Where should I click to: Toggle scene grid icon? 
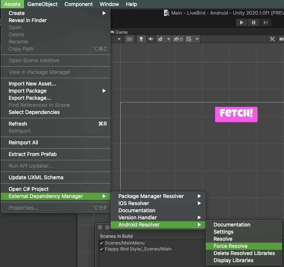click(x=189, y=39)
